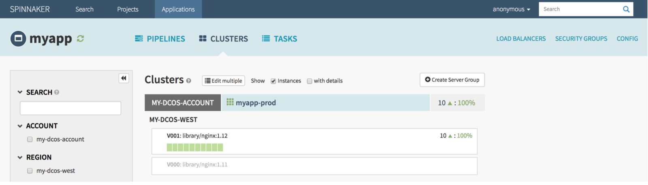The image size is (648, 185).
Task: Open the Projects nav item
Action: [128, 9]
